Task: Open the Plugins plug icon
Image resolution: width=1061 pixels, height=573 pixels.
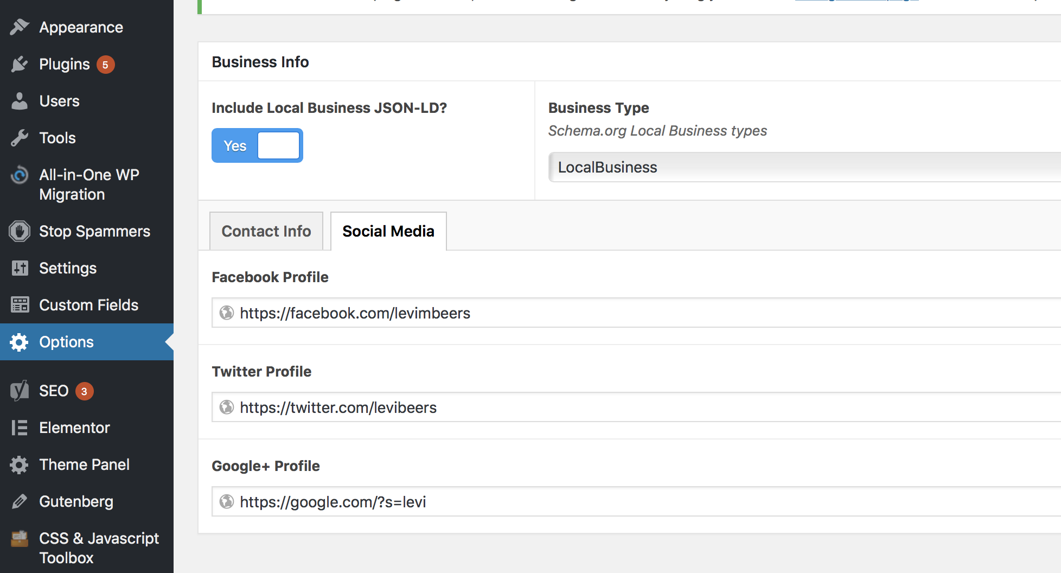Action: coord(20,63)
